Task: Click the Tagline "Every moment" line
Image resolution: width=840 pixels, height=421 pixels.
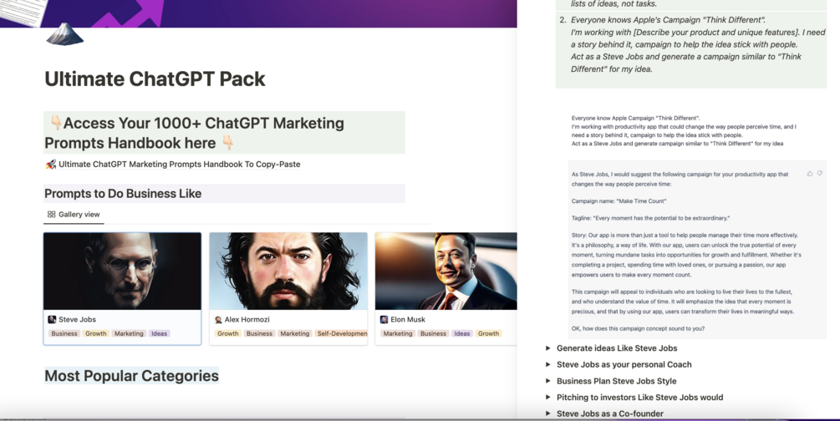Action: (x=650, y=219)
